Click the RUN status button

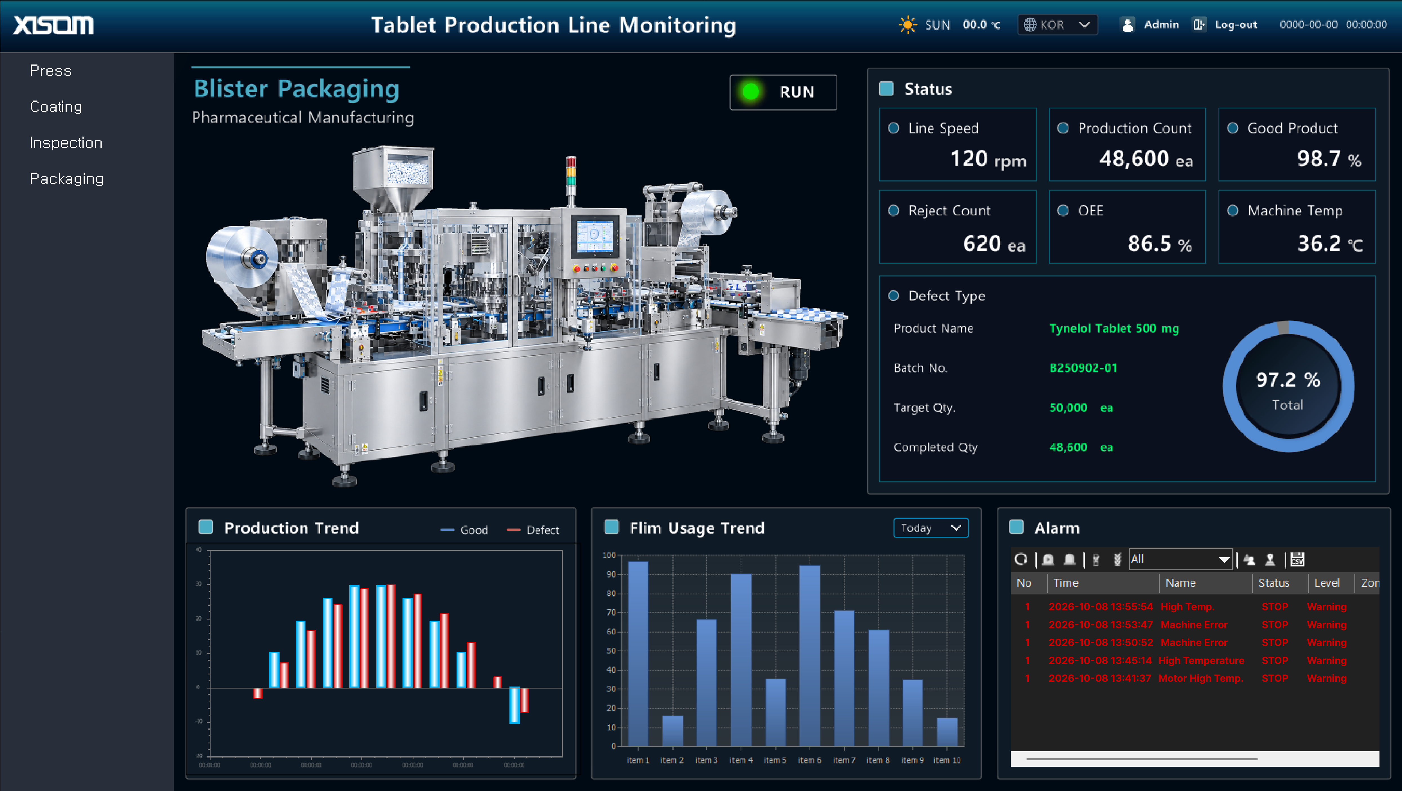coord(783,93)
